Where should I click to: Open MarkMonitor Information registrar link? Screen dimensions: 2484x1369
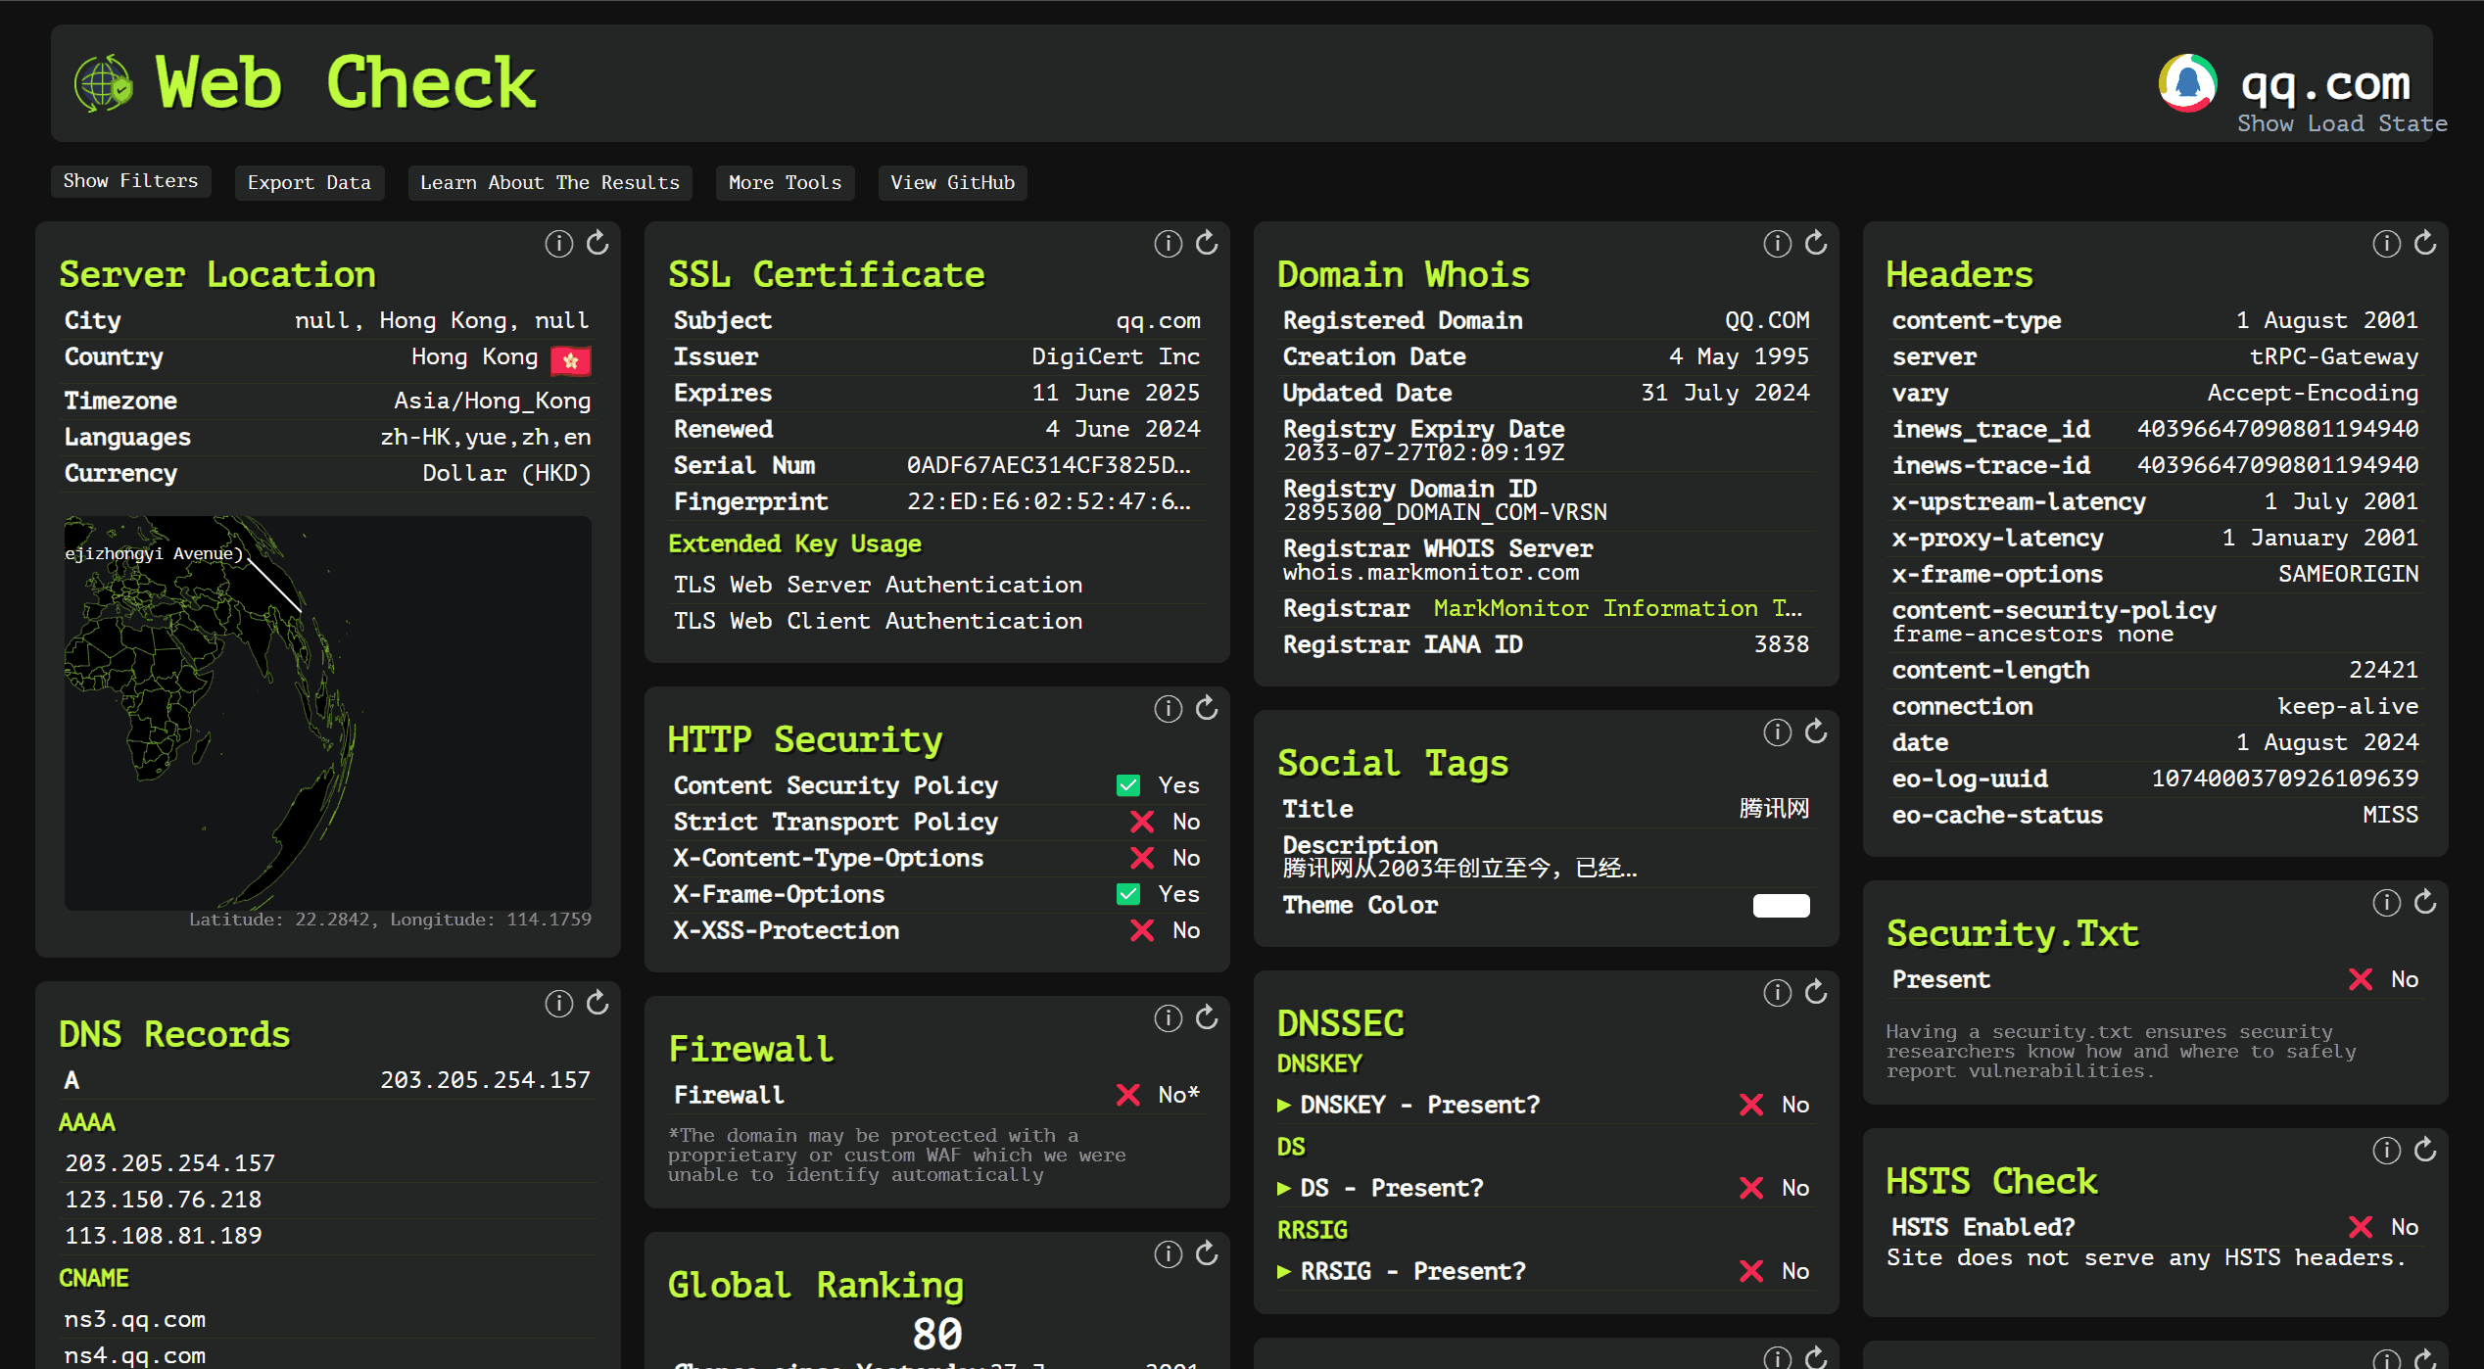(x=1616, y=608)
